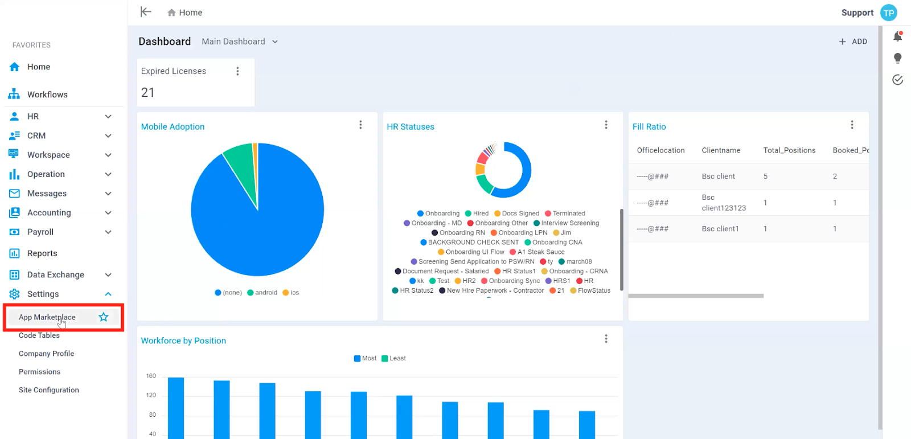Click the HR Statuses legend scrollbar
This screenshot has height=439, width=911.
coord(621,249)
